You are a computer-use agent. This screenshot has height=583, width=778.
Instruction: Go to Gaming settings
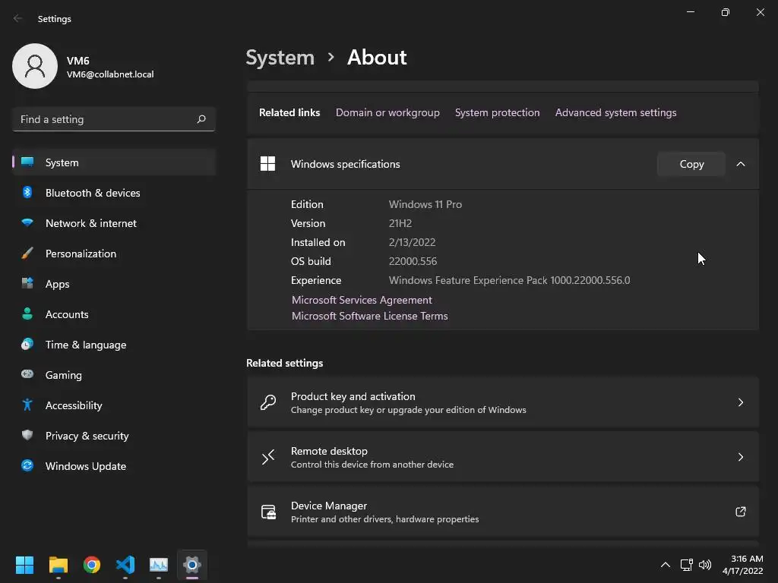pyautogui.click(x=114, y=374)
